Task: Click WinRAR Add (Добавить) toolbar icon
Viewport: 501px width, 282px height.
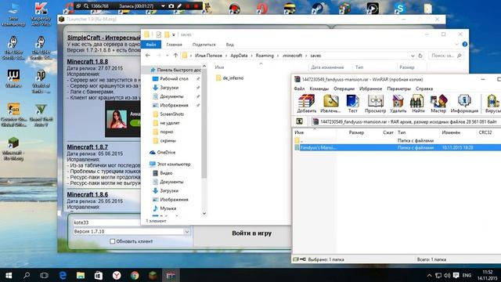Action: pyautogui.click(x=306, y=103)
